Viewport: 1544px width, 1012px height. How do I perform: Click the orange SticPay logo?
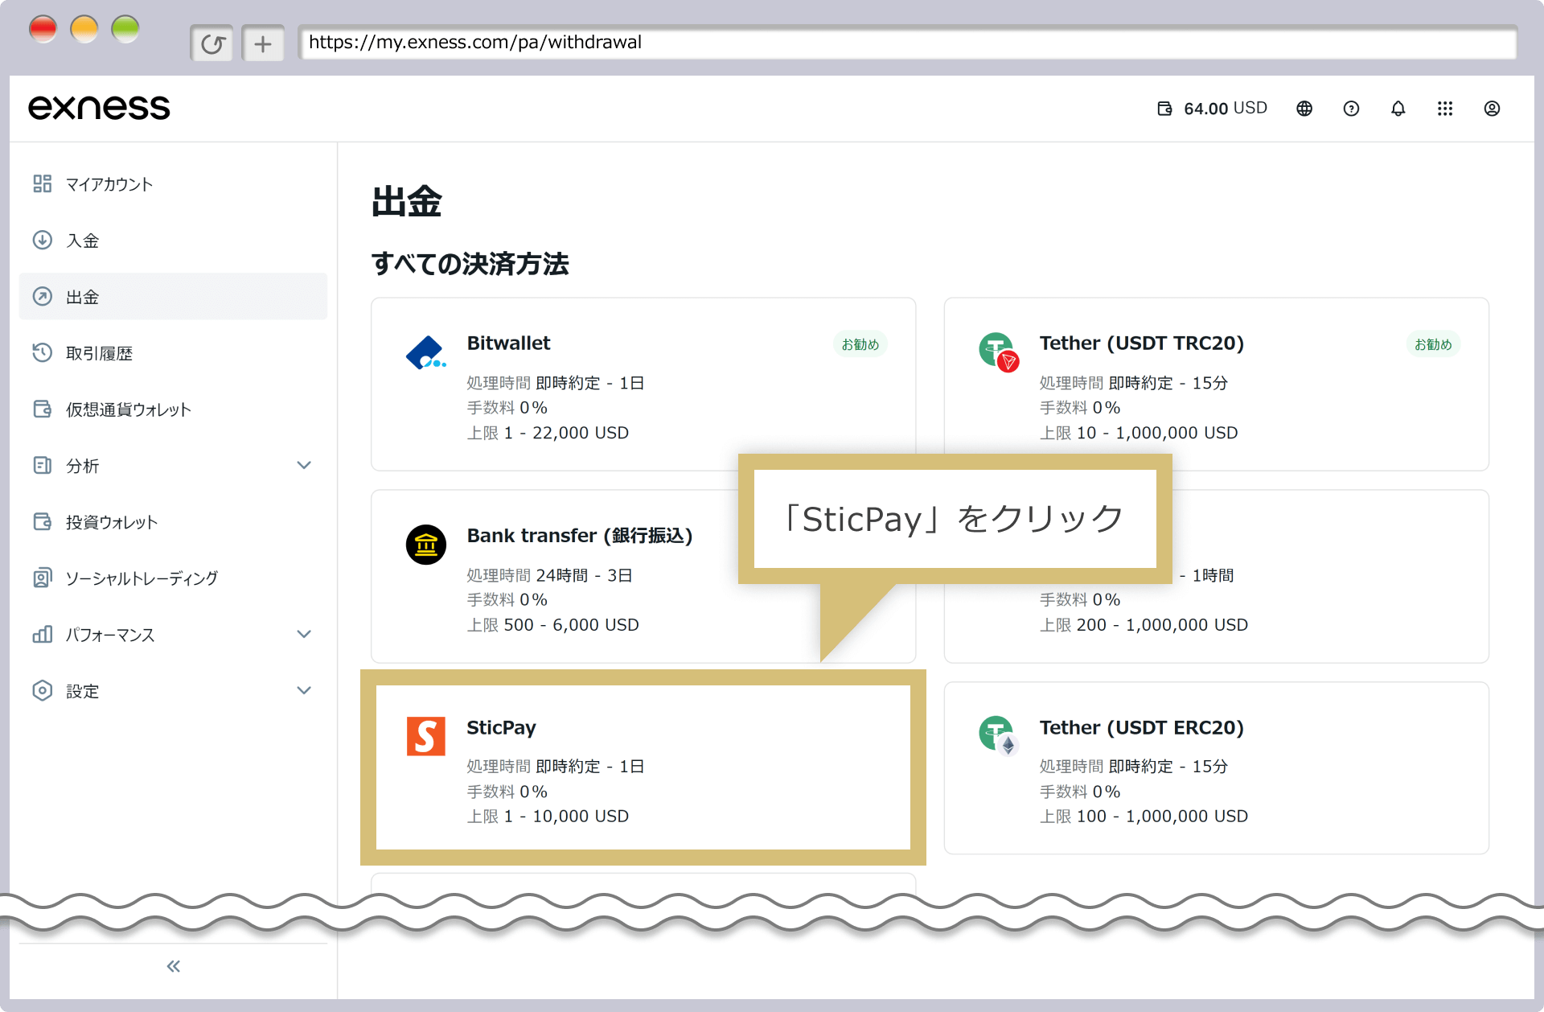pyautogui.click(x=426, y=736)
